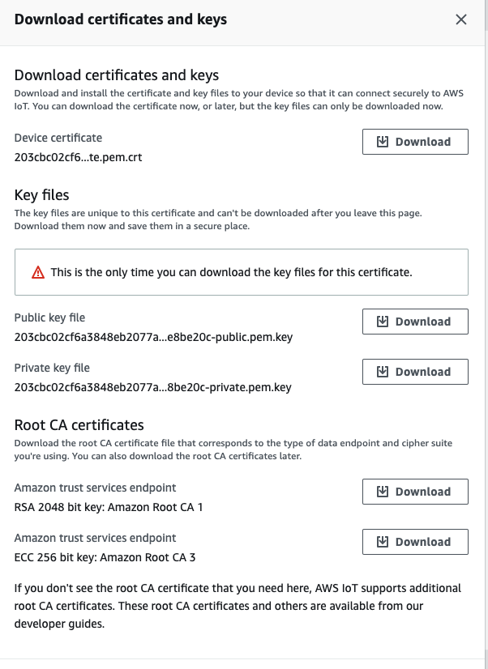Click the dialog title in header bar

[x=121, y=19]
